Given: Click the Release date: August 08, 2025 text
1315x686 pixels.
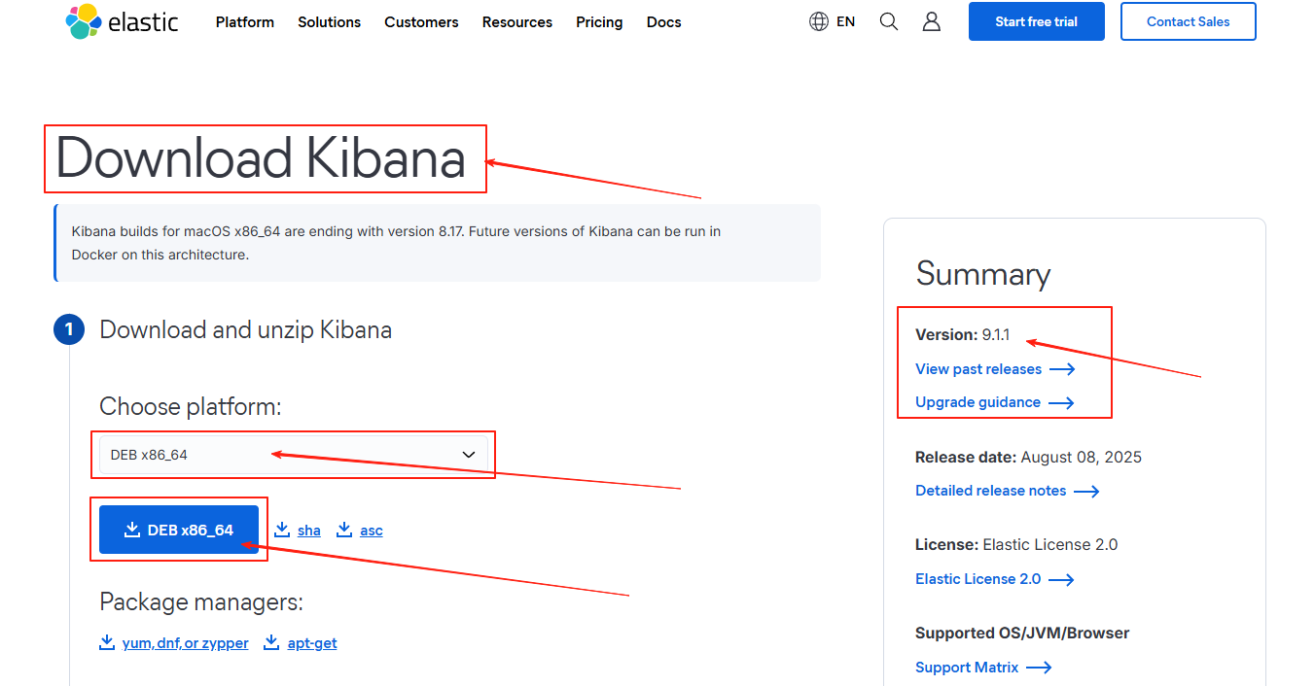Looking at the screenshot, I should tap(1028, 457).
